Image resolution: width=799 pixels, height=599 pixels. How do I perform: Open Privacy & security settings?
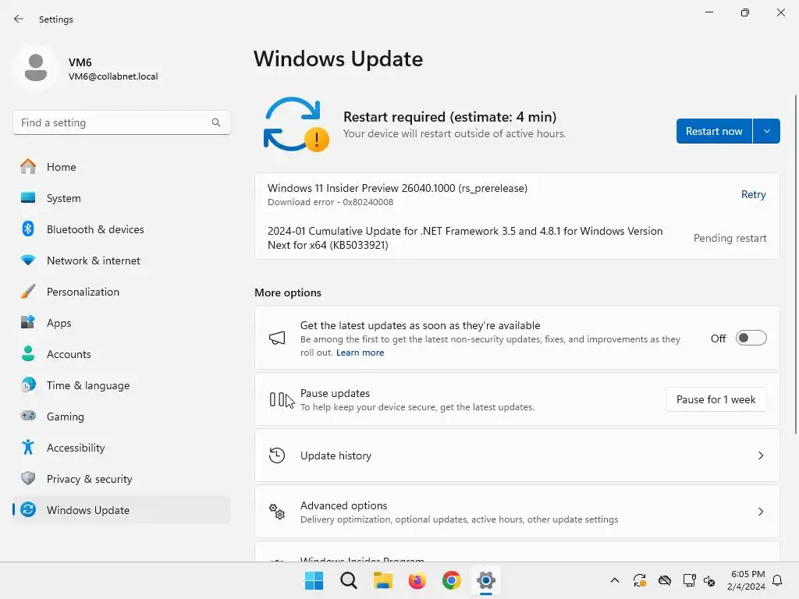(x=122, y=479)
